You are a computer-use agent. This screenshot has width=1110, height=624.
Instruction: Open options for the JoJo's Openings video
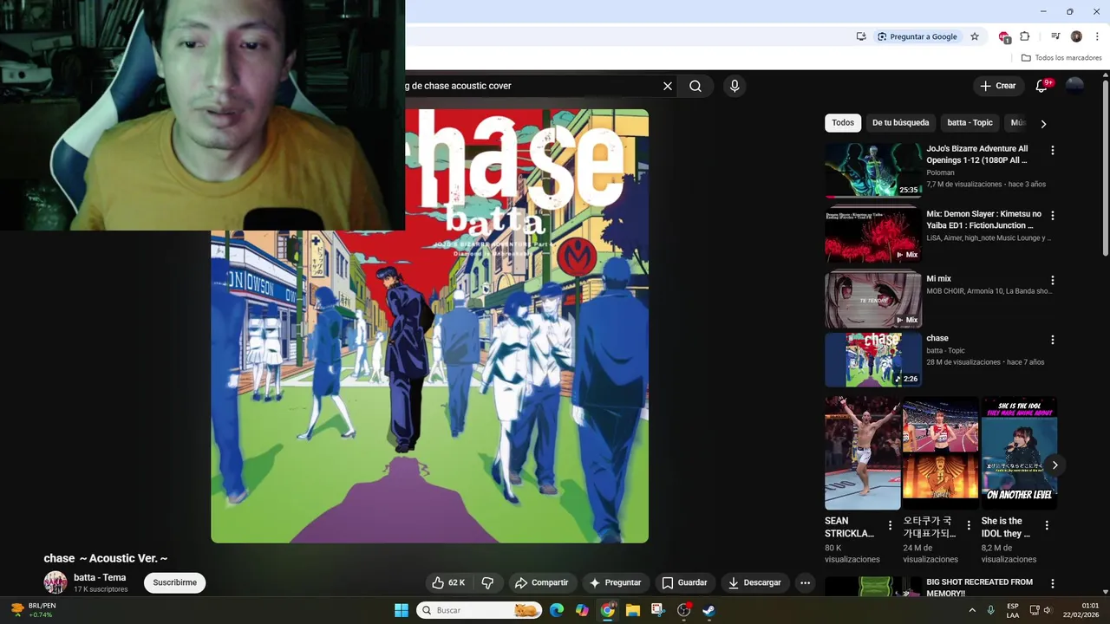tap(1053, 150)
